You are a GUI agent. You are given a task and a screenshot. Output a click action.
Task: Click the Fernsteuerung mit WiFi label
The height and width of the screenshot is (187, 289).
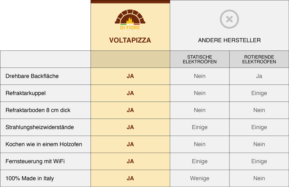tap(35, 161)
